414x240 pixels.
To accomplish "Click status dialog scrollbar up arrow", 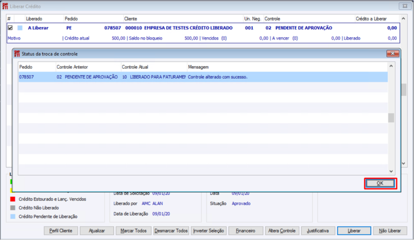I will (x=391, y=66).
